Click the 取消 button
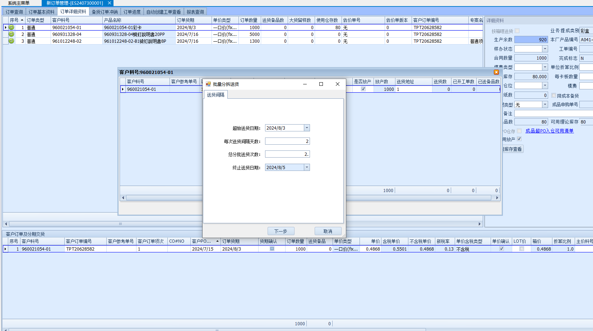 coord(328,231)
